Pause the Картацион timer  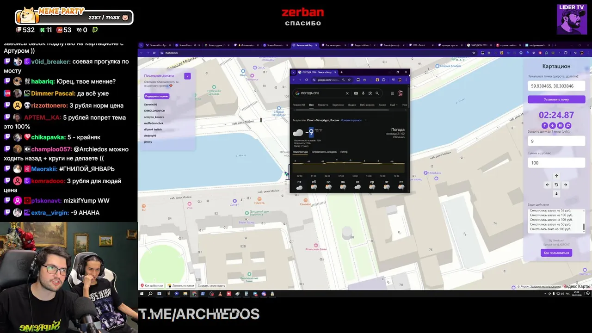click(x=561, y=125)
